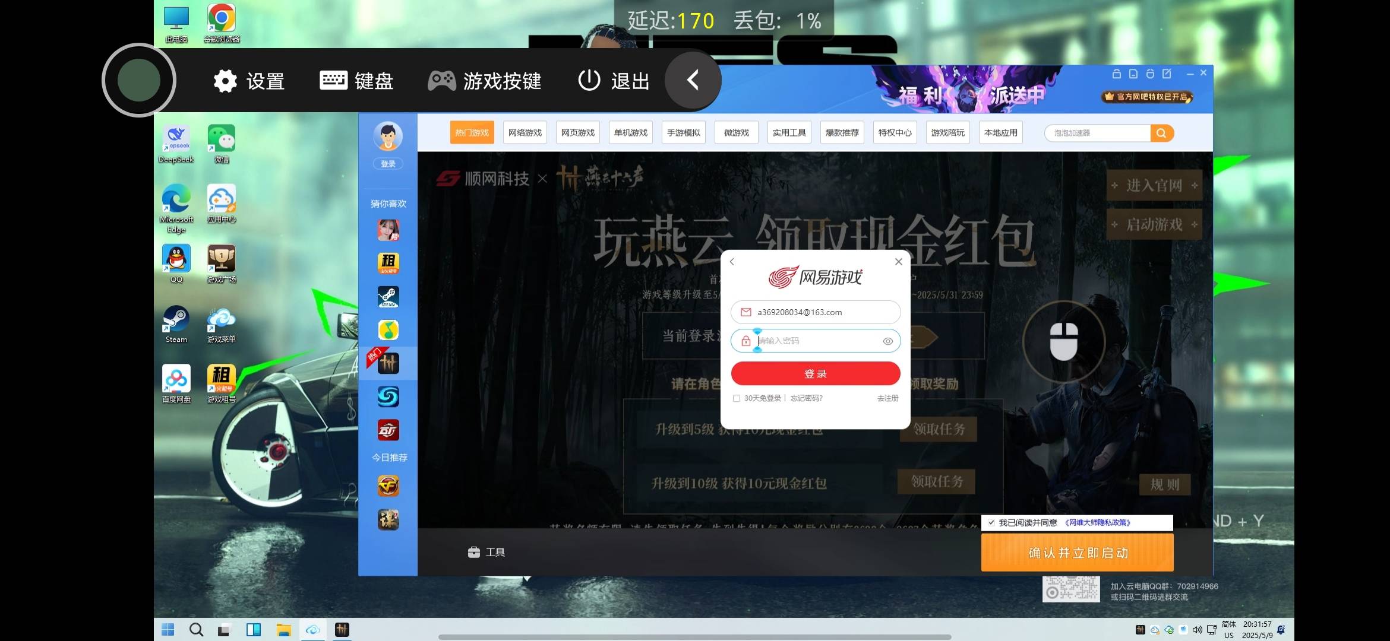Click the taskbar search icon
The width and height of the screenshot is (1390, 641).
tap(196, 630)
